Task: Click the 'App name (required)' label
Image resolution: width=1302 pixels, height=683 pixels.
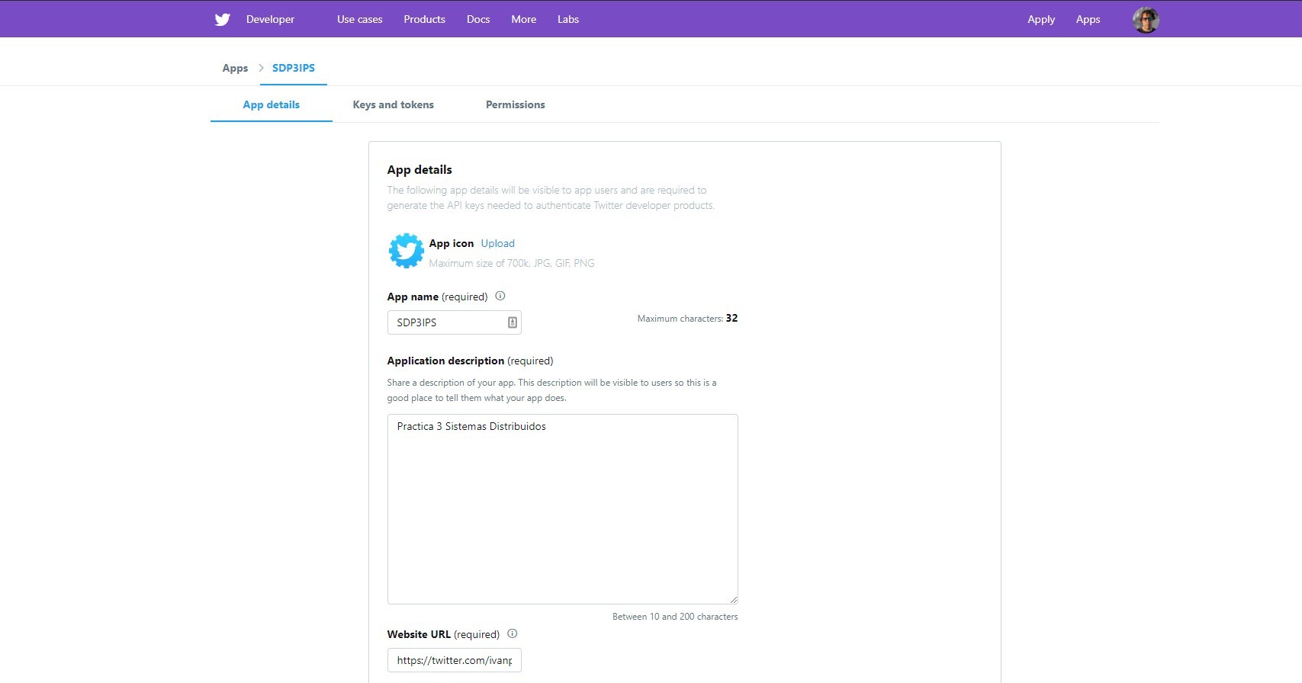Action: click(x=437, y=297)
